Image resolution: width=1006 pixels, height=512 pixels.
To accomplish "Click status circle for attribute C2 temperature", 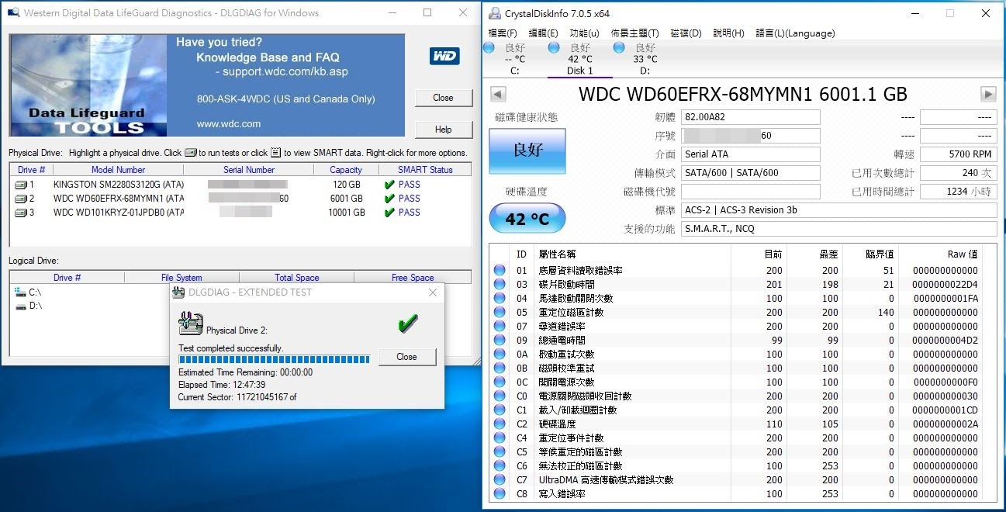I will point(500,424).
